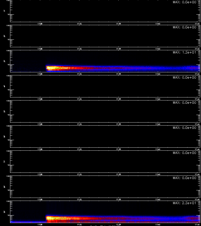
Task: Select the 100 y-axis label of the 9F panel
Action: pyautogui.click(x=8, y=201)
